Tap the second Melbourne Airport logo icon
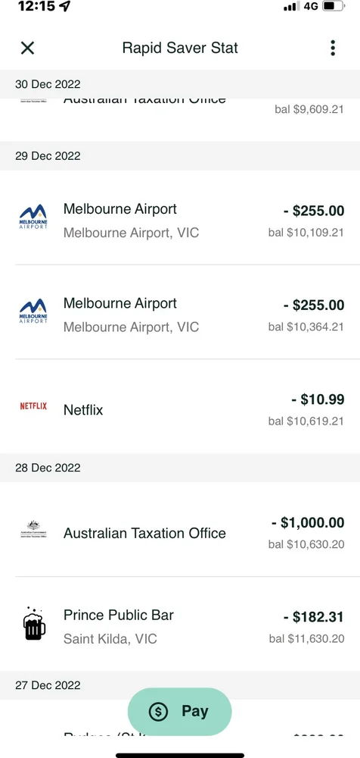Viewport: 360px width, 758px height. tap(33, 312)
